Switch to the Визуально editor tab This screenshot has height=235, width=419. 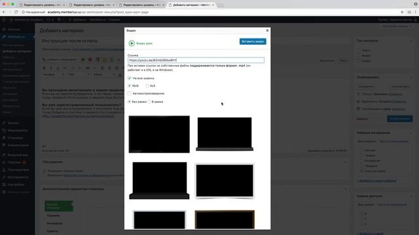pyautogui.click(x=327, y=61)
